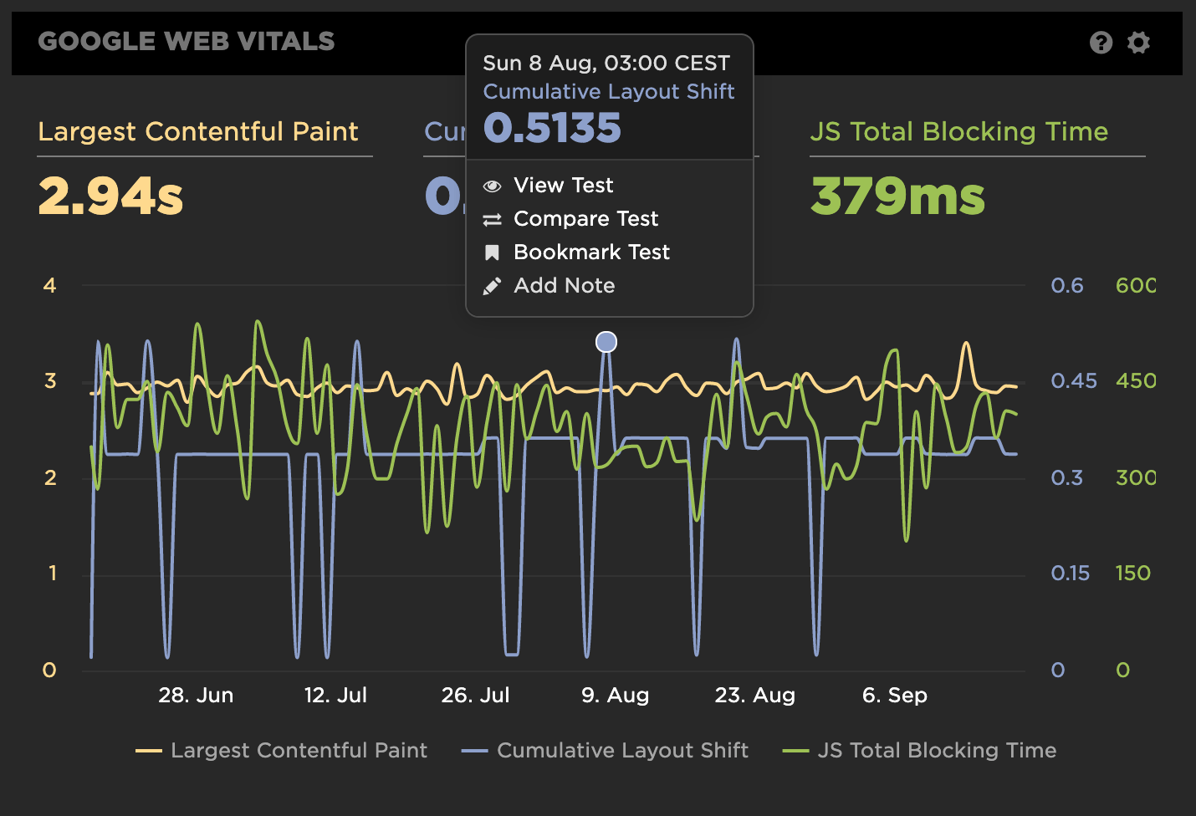Click the 2.94s LCP value
Viewport: 1196px width, 816px height.
tap(110, 196)
